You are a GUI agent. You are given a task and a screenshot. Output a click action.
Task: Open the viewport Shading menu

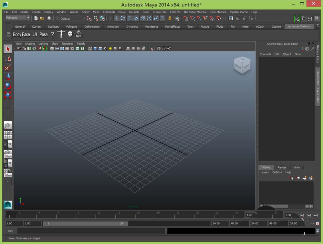tap(30, 44)
